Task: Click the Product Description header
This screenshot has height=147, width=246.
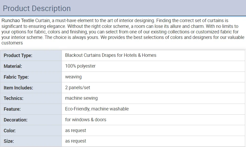Action: (37, 8)
